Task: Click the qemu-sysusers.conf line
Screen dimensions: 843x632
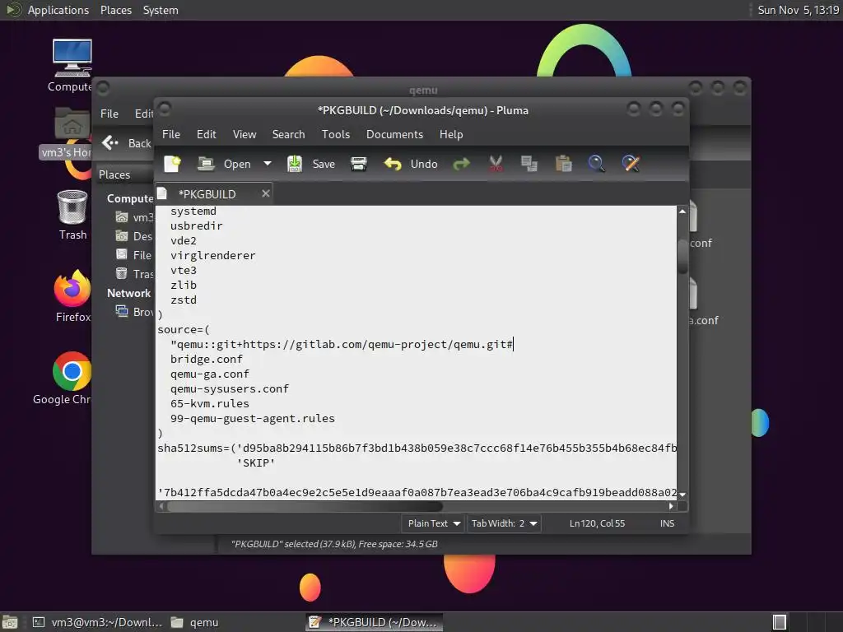Action: tap(230, 388)
